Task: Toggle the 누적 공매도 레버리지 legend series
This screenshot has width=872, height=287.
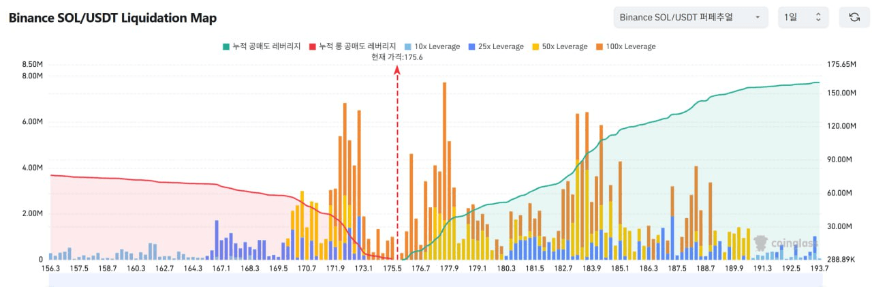Action: click(x=261, y=46)
